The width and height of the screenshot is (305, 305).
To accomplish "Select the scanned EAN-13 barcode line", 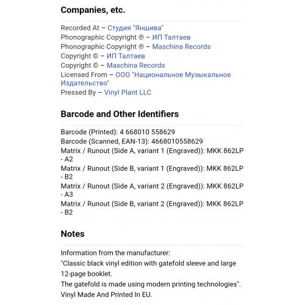I will [x=132, y=142].
